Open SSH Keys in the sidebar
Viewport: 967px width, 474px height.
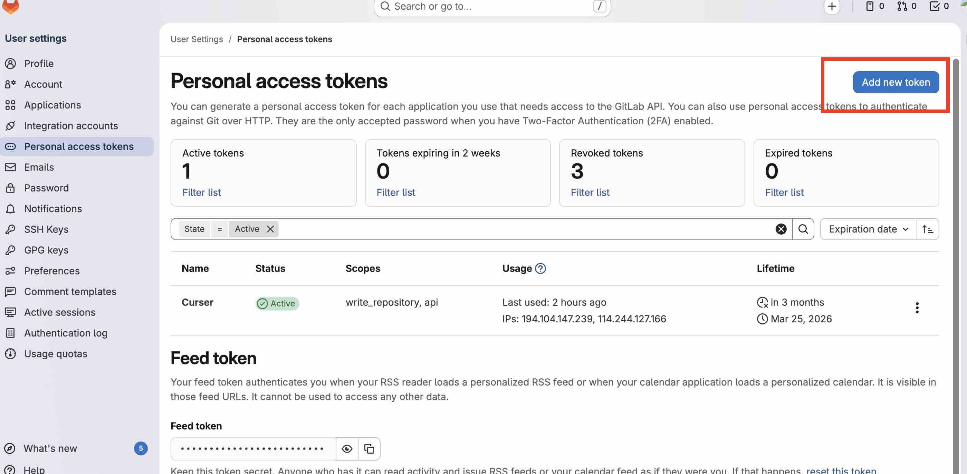(x=46, y=229)
